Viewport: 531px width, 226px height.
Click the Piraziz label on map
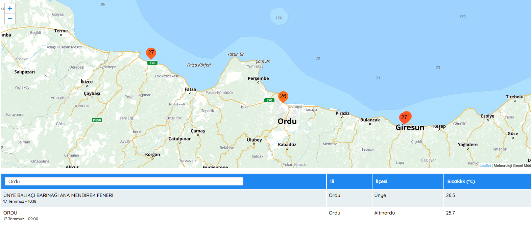click(342, 113)
